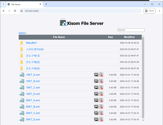The height and width of the screenshot is (125, 163).
Task: Click the 스마트제어반#1 folder icon
Action: [x=22, y=49]
